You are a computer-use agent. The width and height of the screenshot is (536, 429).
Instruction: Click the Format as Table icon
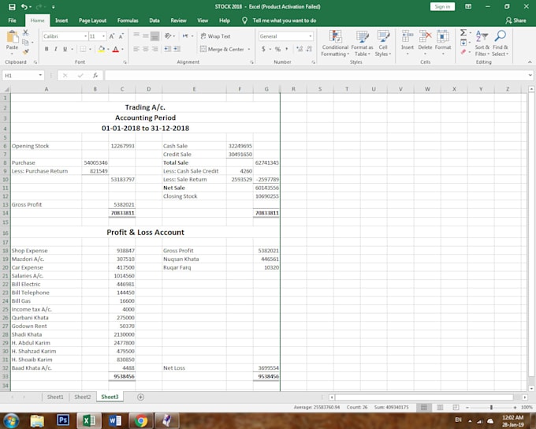[x=362, y=43]
